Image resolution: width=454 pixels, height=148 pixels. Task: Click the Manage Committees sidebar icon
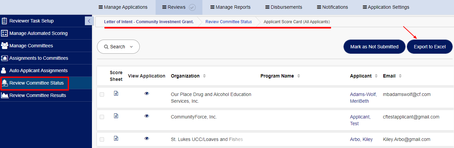click(4, 46)
